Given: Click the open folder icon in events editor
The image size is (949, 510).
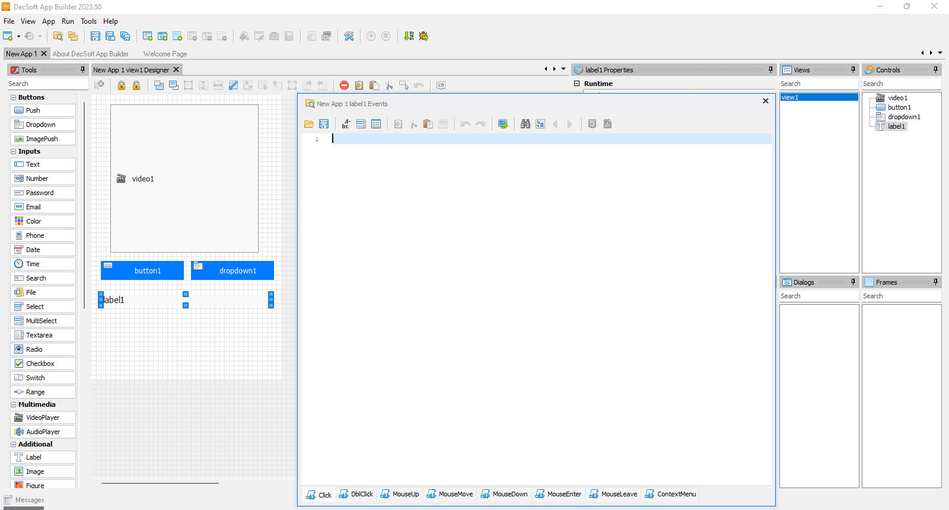Looking at the screenshot, I should (309, 124).
